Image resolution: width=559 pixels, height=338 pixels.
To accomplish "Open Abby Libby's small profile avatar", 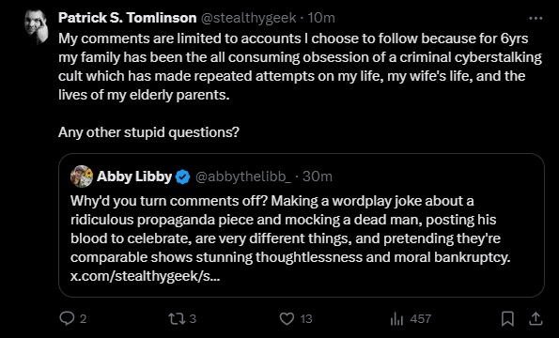I will click(x=82, y=177).
